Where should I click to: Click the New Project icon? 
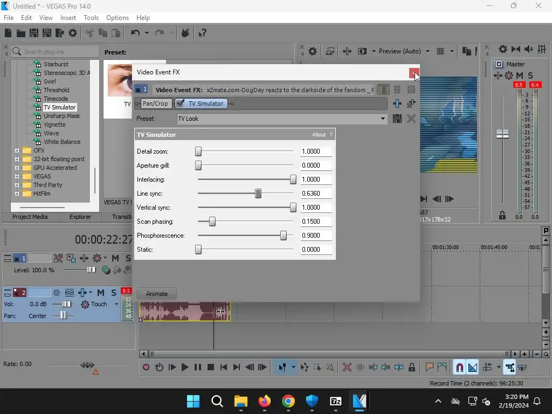pos(8,33)
